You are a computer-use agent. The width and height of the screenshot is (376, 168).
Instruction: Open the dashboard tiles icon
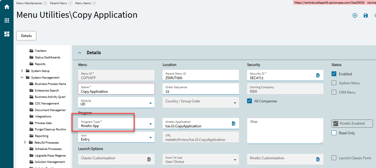(7, 34)
